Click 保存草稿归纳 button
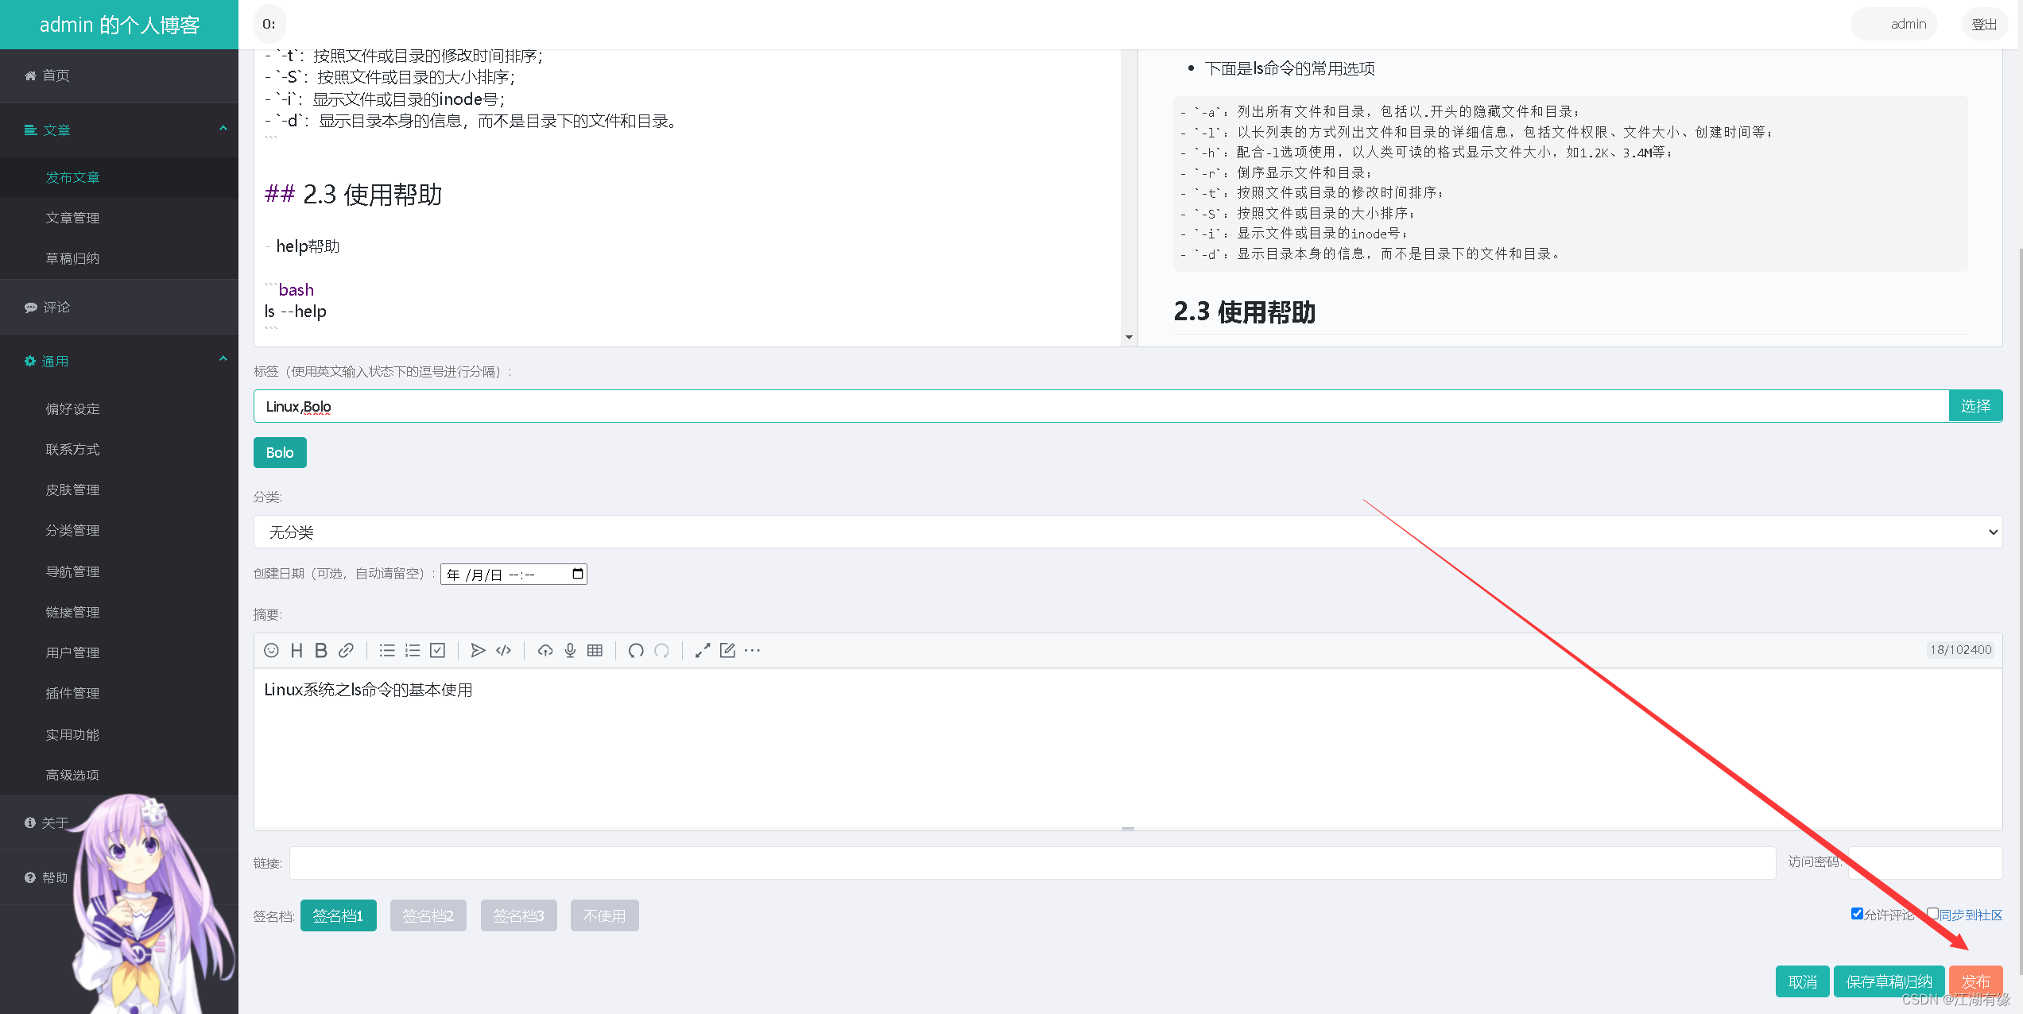The image size is (2023, 1014). (1889, 981)
